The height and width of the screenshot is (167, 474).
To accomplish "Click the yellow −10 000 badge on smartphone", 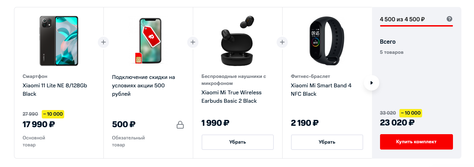I will click(53, 114).
